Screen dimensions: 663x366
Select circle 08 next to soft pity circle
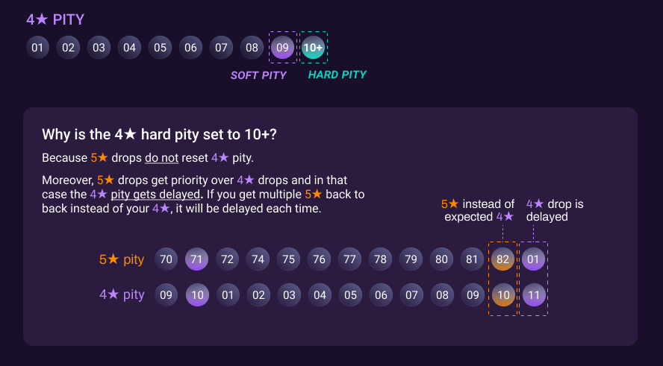point(252,48)
